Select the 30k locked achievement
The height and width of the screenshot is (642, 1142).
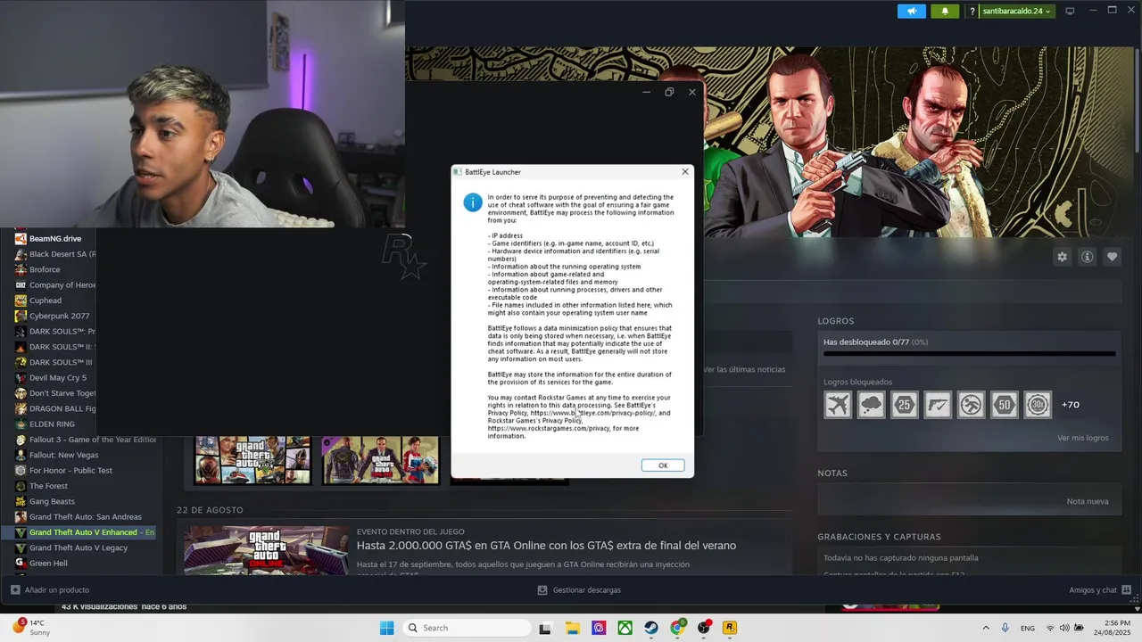click(1038, 405)
